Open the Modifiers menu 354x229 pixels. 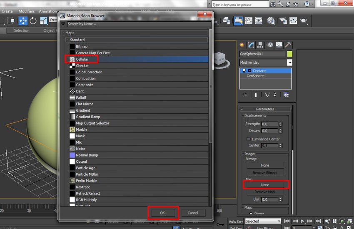pos(27,11)
